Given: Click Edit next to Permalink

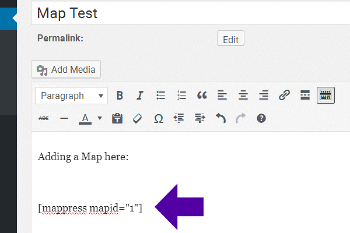Looking at the screenshot, I should [x=230, y=39].
